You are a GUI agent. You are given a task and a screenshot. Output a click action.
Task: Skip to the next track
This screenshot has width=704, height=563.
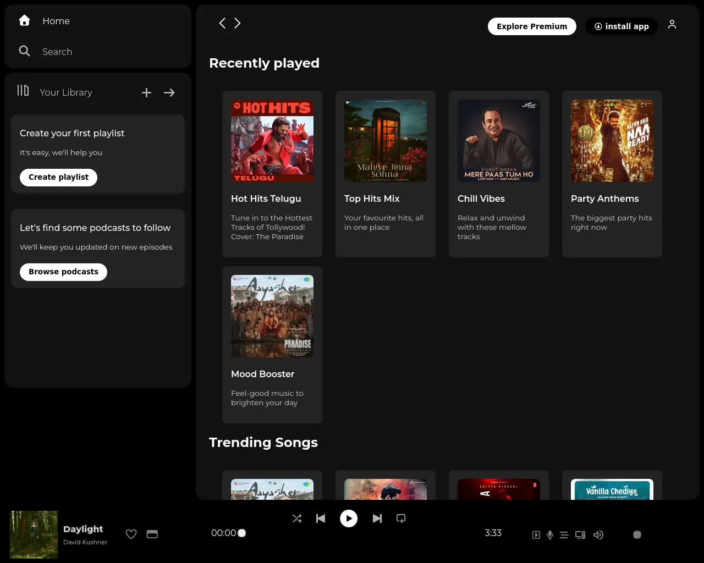click(377, 518)
